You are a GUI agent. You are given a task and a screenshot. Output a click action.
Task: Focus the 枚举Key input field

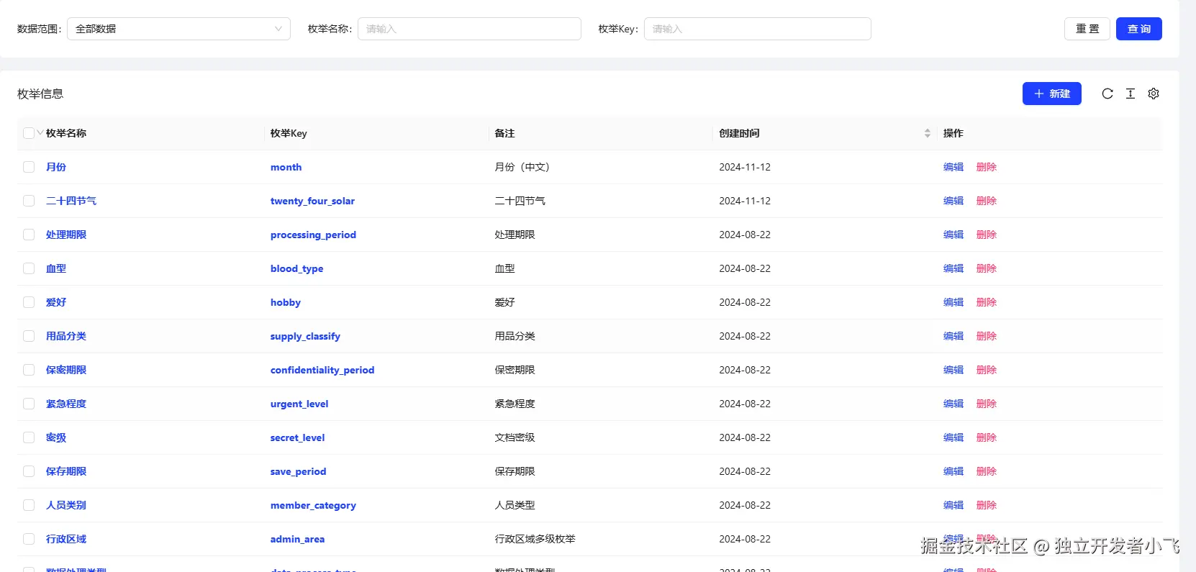(x=758, y=29)
